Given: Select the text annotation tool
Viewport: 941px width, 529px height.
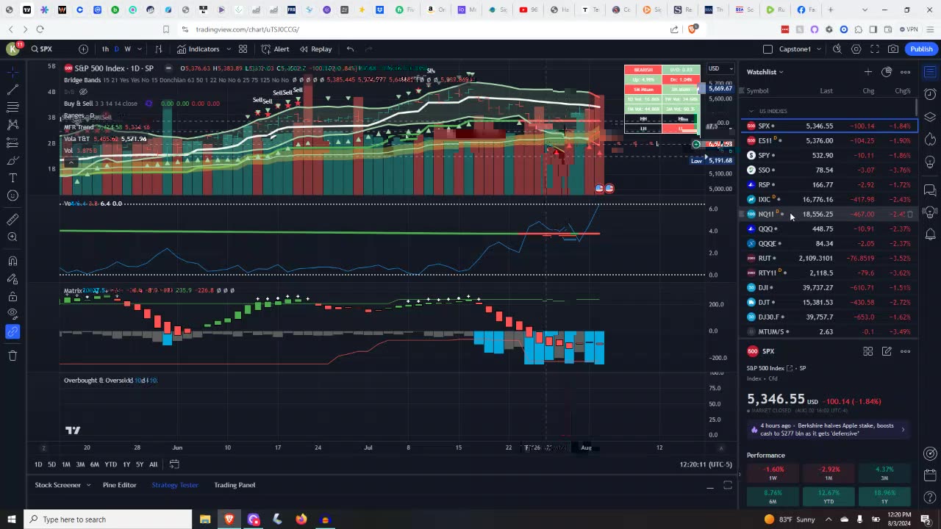Looking at the screenshot, I should pos(12,178).
